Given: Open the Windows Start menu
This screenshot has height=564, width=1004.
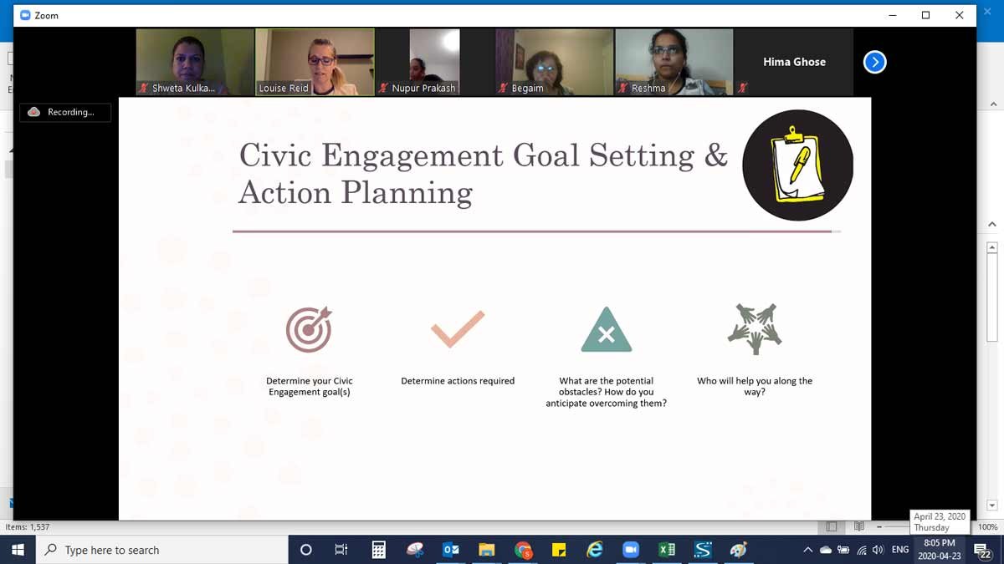Looking at the screenshot, I should click(18, 550).
